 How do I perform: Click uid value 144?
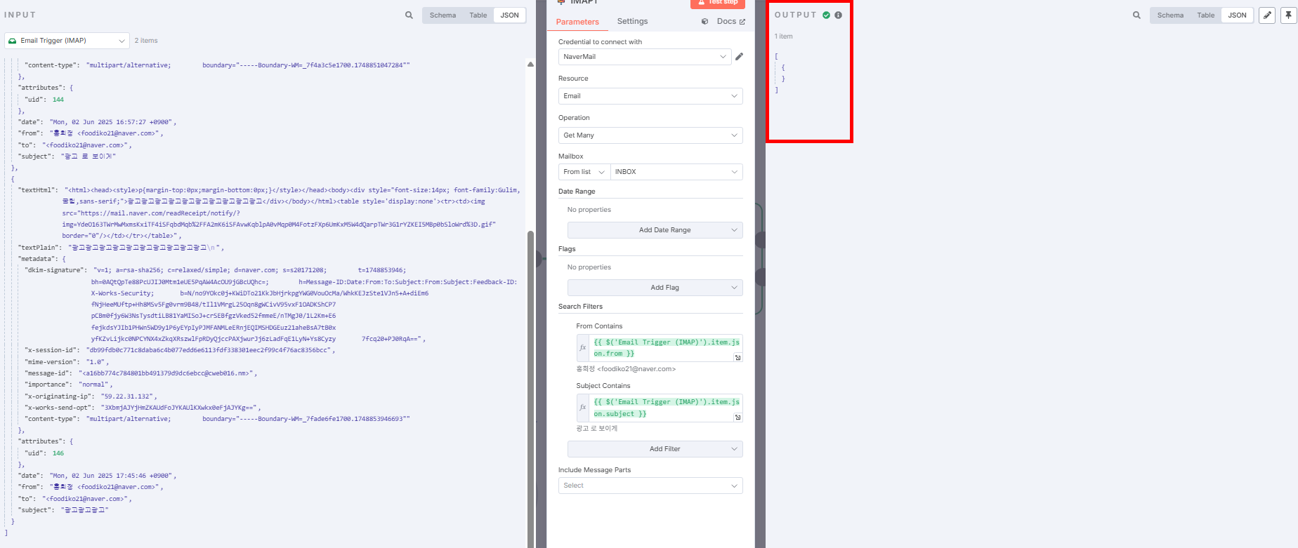[x=58, y=100]
